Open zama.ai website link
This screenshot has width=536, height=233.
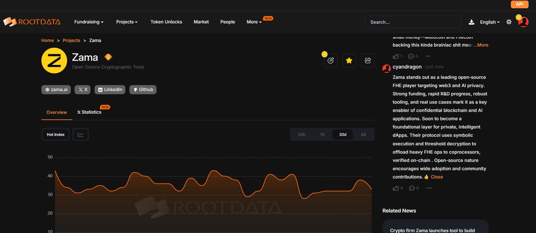[x=56, y=90]
